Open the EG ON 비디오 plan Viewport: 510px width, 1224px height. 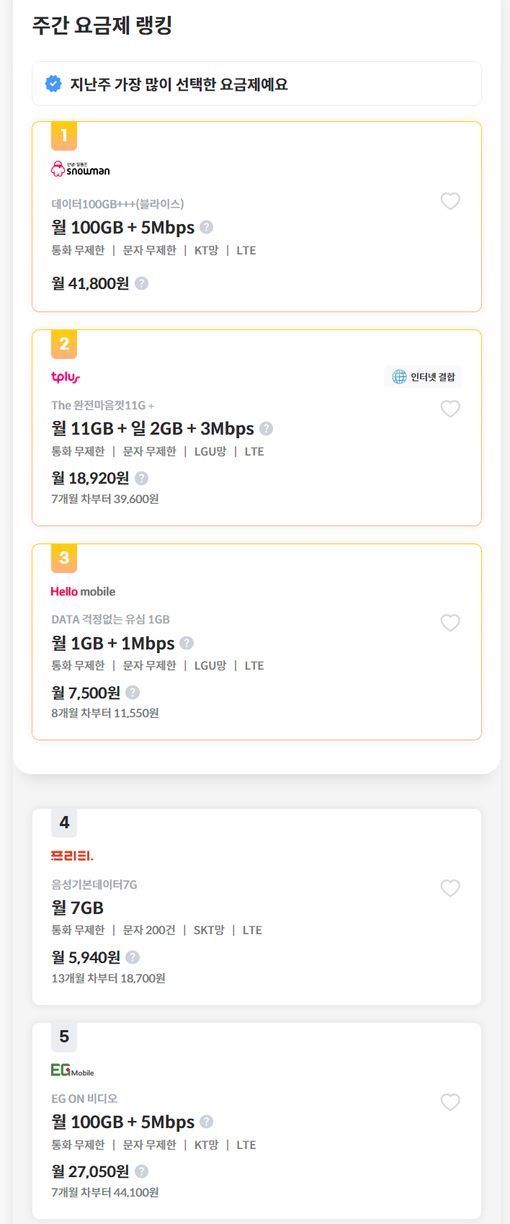(256, 1121)
